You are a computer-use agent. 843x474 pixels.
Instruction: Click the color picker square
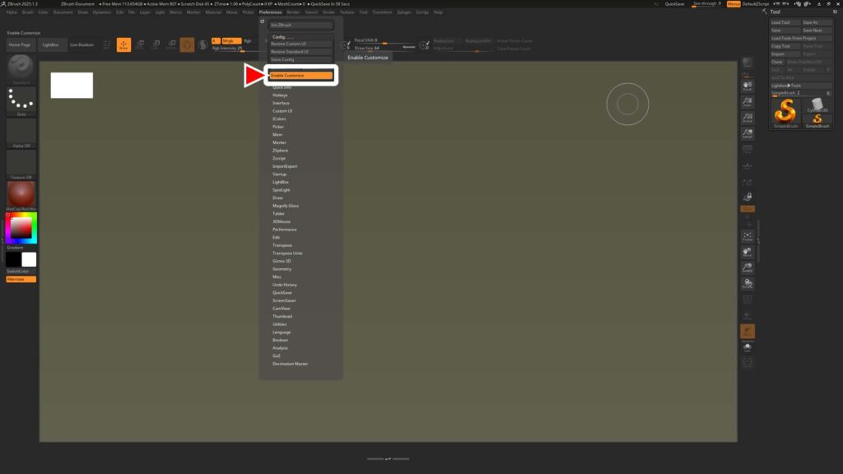tap(21, 228)
